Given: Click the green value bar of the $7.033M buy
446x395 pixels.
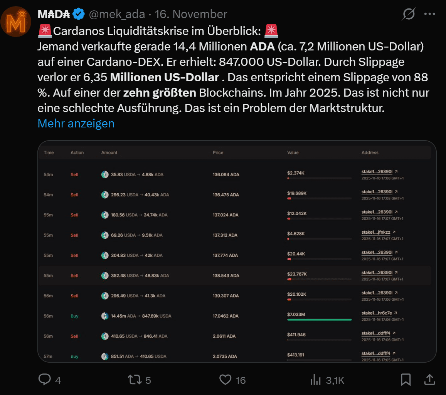Looking at the screenshot, I should click(x=319, y=320).
